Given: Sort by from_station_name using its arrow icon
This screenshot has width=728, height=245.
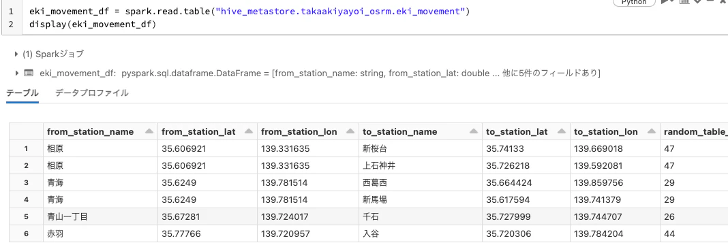Looking at the screenshot, I should click(x=149, y=131).
